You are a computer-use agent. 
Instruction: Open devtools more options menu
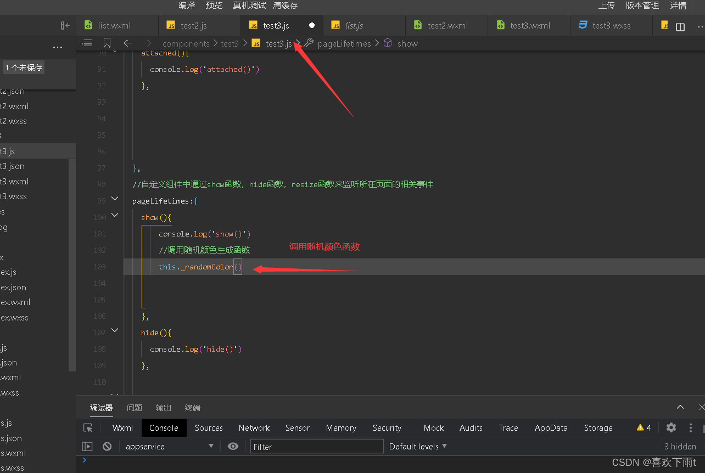pos(691,427)
